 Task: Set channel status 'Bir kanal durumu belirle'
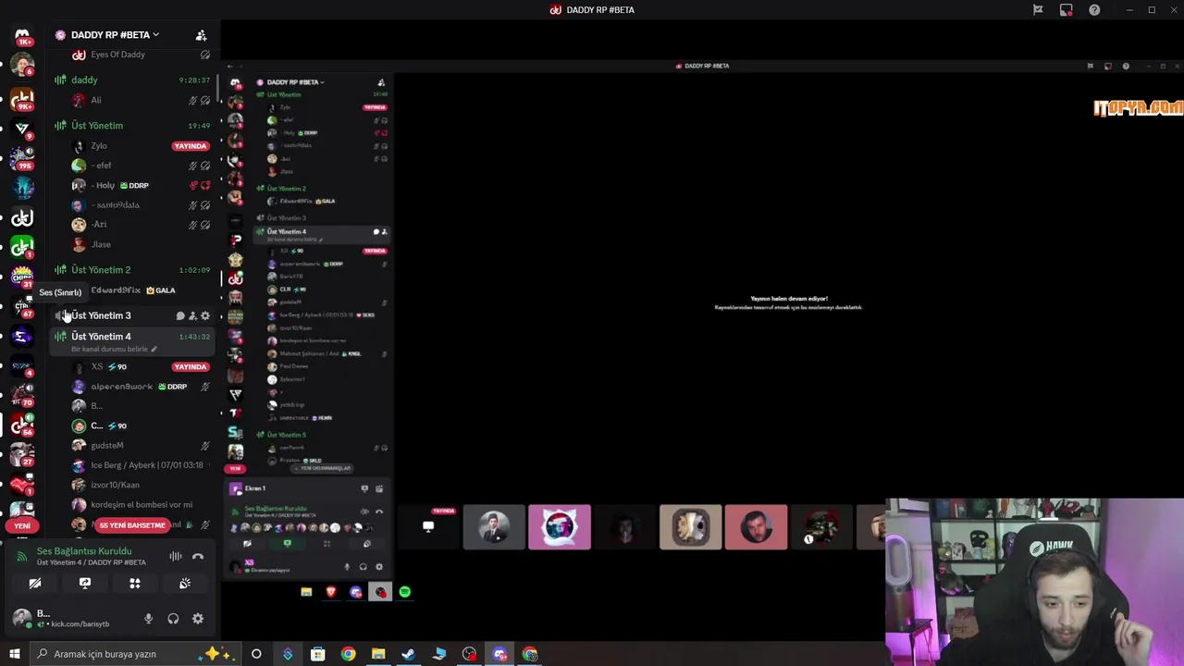click(115, 350)
